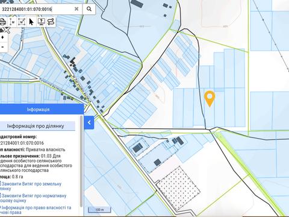Image resolution: width=289 pixels, height=217 pixels.
Task: Click the magnifier search button
Action: pyautogui.click(x=89, y=9)
